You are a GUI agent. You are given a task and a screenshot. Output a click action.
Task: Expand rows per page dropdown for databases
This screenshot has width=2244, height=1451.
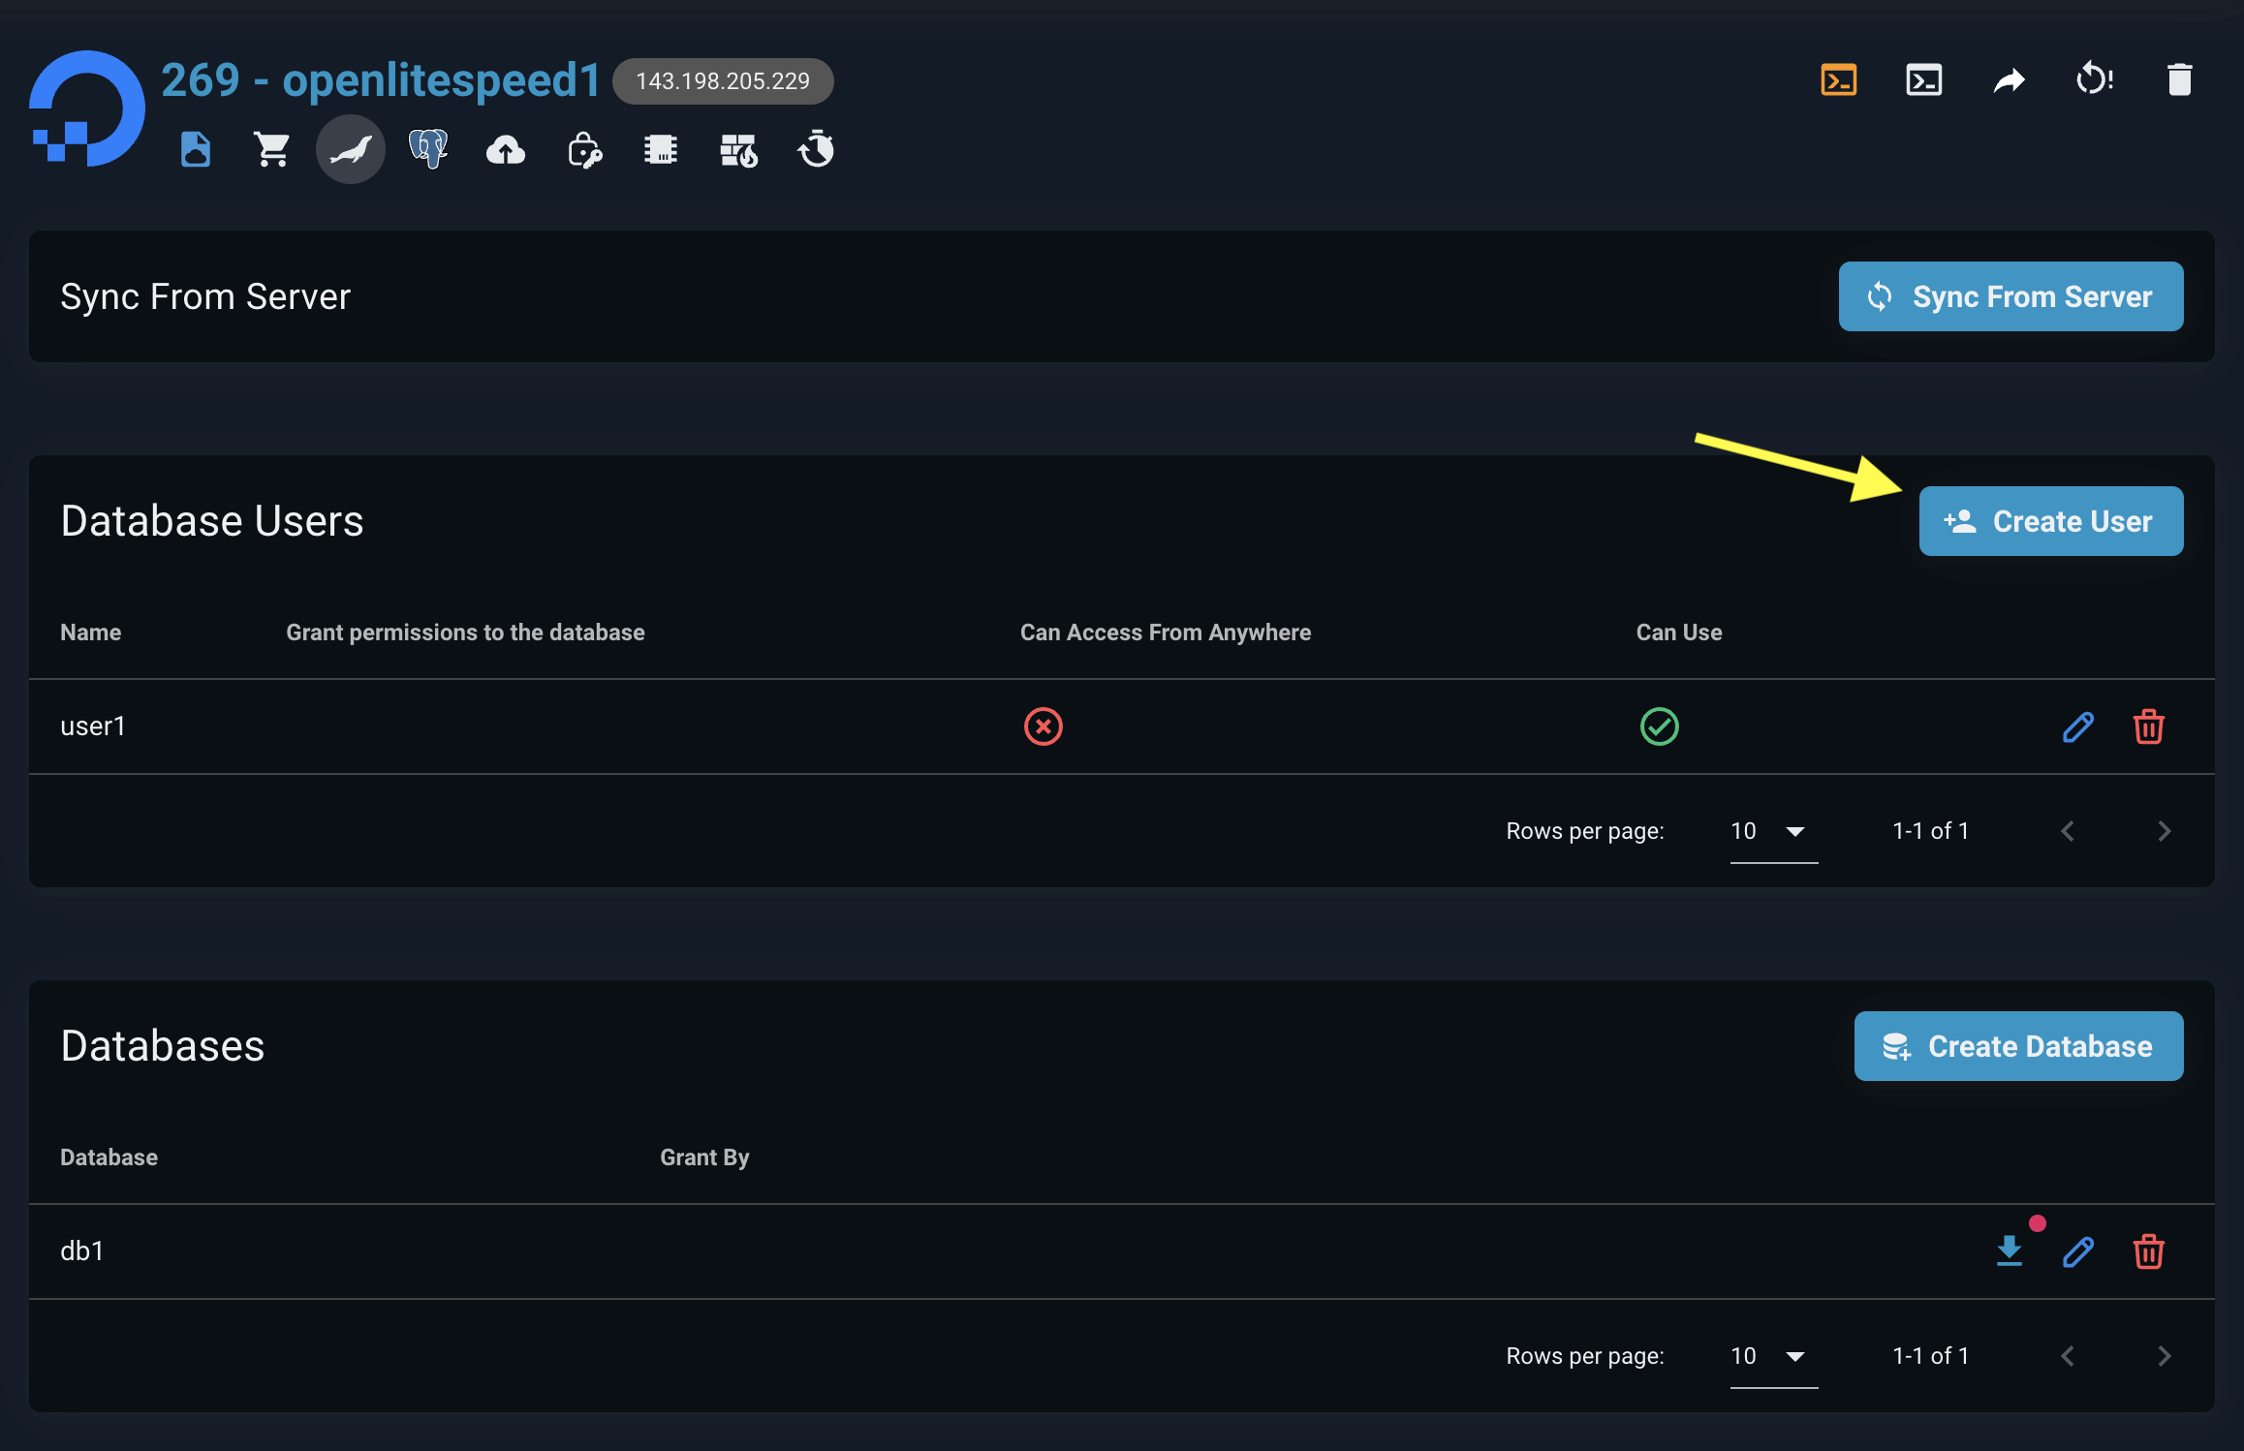1773,1356
